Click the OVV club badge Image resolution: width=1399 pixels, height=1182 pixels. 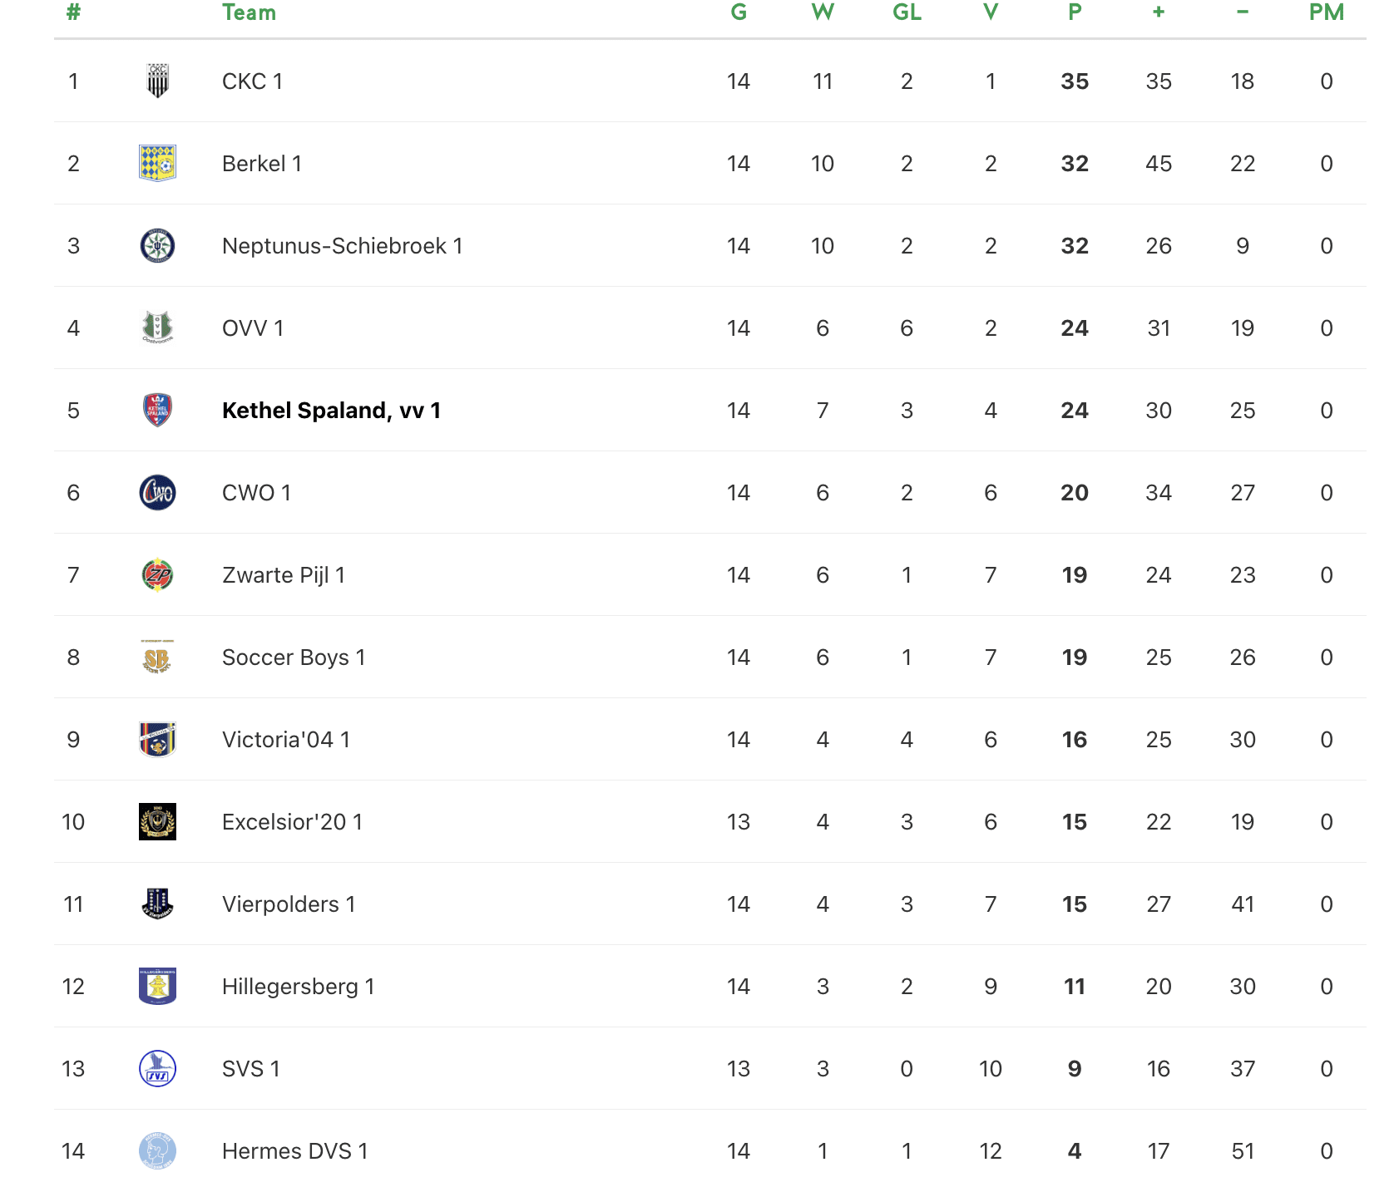157,328
